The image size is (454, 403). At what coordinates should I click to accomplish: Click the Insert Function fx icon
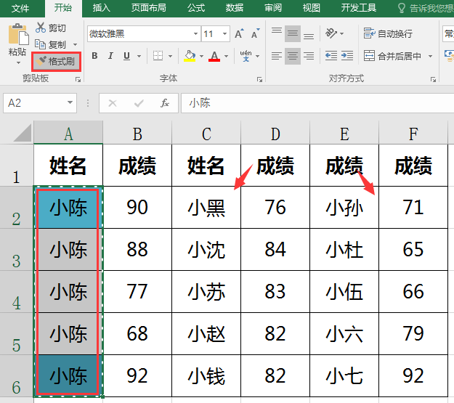coord(165,103)
